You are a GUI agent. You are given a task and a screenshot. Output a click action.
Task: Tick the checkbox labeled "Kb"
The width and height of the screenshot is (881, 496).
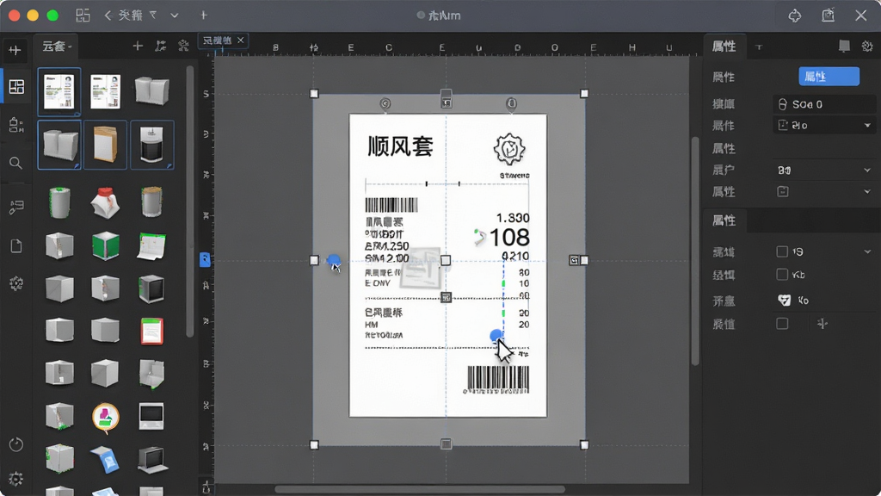point(781,275)
